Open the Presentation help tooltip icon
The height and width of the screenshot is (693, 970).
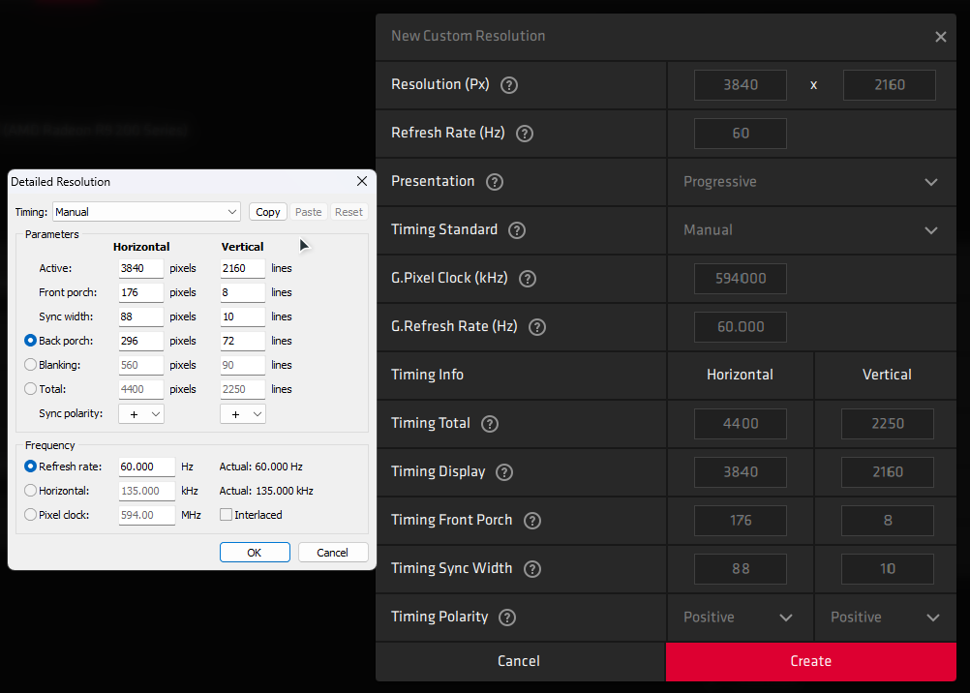(495, 182)
